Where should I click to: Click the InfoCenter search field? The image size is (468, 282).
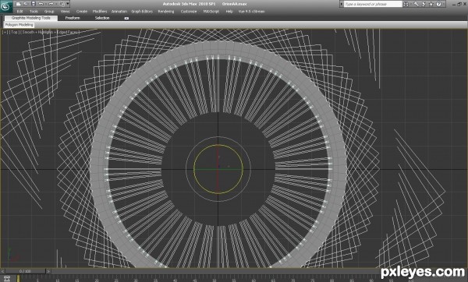click(x=373, y=4)
